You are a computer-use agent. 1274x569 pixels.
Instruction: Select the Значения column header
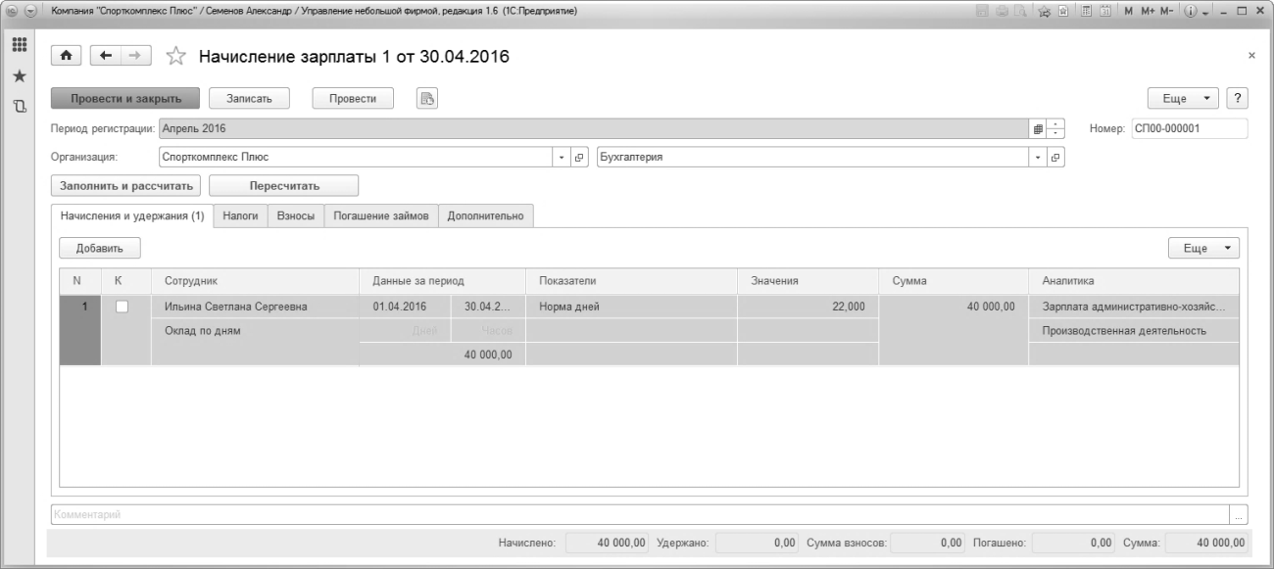tap(808, 282)
